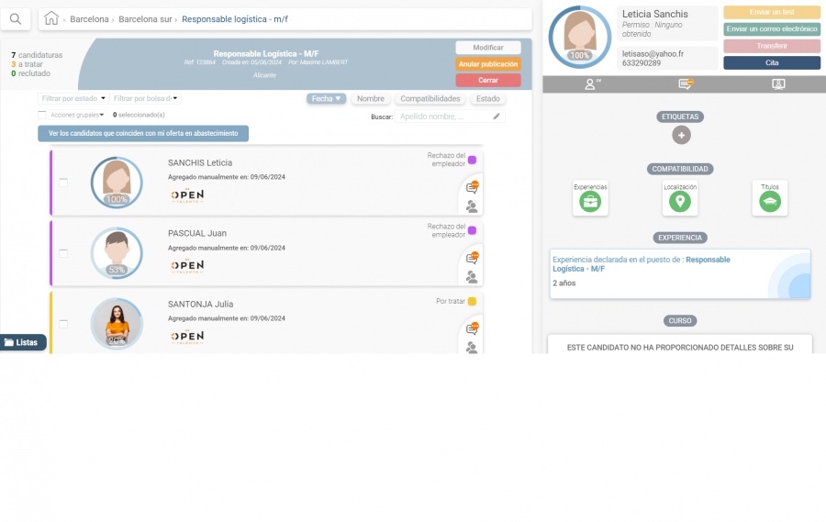The image size is (826, 522).
Task: Click the Responsable Logística experience card
Action: tap(680, 274)
